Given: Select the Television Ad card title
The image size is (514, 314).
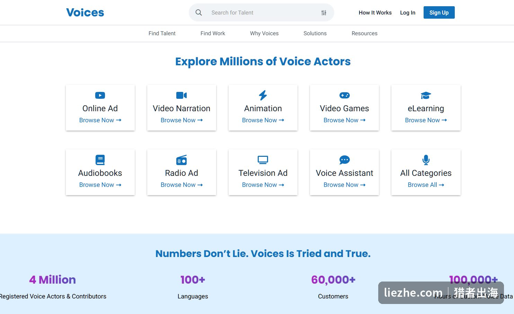Looking at the screenshot, I should click(x=263, y=173).
